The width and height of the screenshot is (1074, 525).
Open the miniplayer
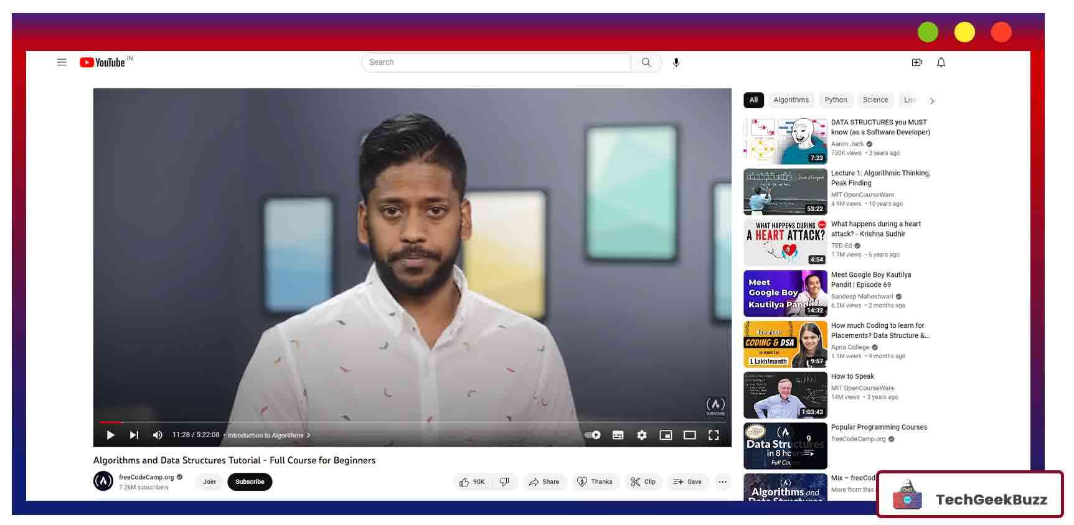pyautogui.click(x=666, y=435)
